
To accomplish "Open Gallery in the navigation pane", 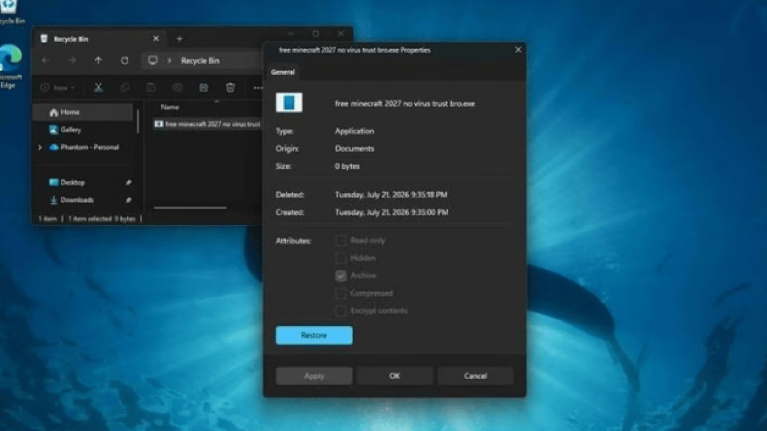I will pyautogui.click(x=83, y=129).
